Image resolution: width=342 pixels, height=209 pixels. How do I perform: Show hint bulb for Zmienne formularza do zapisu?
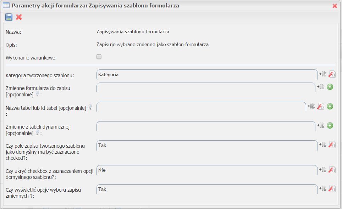[x=38, y=95]
